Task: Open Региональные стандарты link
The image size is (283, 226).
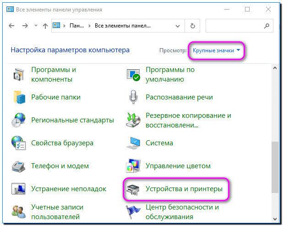Action: [x=72, y=120]
